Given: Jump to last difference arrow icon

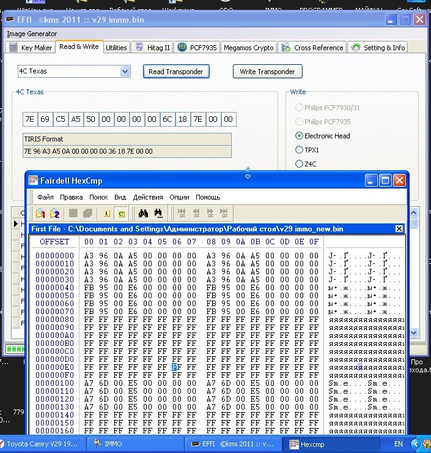Looking at the screenshot, I should click(x=224, y=213).
